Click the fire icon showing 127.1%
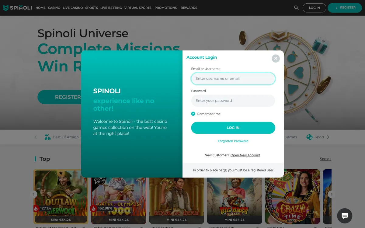365x228 pixels. coord(36,208)
